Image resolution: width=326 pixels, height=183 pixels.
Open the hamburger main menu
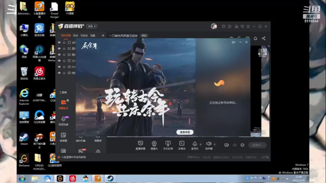[x=248, y=26]
